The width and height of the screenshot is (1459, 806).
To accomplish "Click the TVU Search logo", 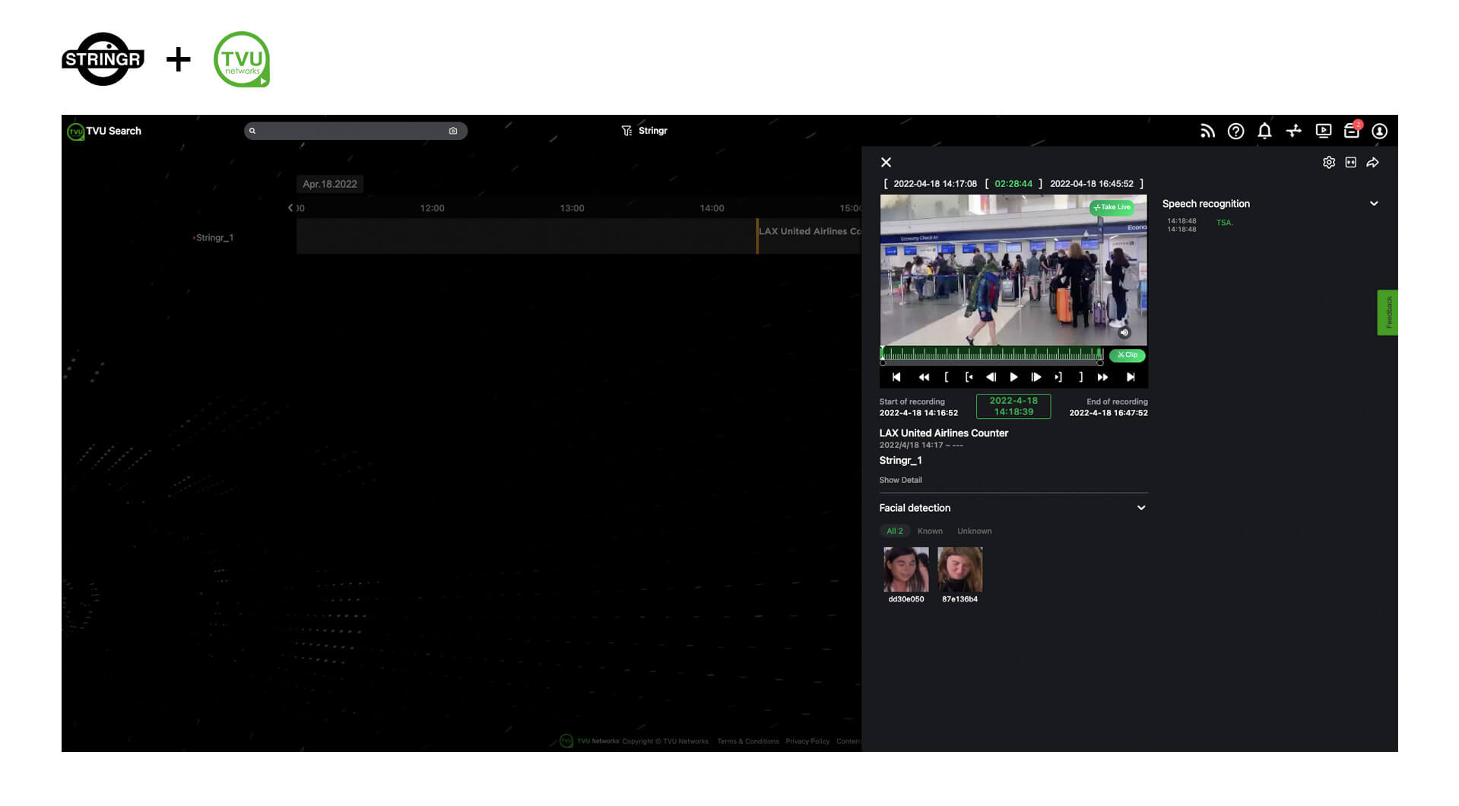I will [104, 131].
